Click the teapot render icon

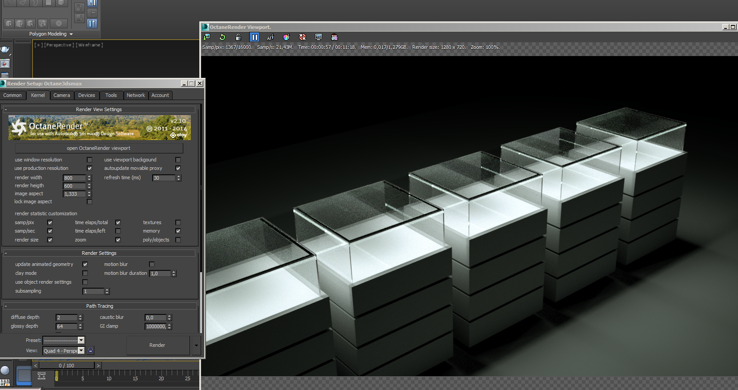pyautogui.click(x=5, y=49)
